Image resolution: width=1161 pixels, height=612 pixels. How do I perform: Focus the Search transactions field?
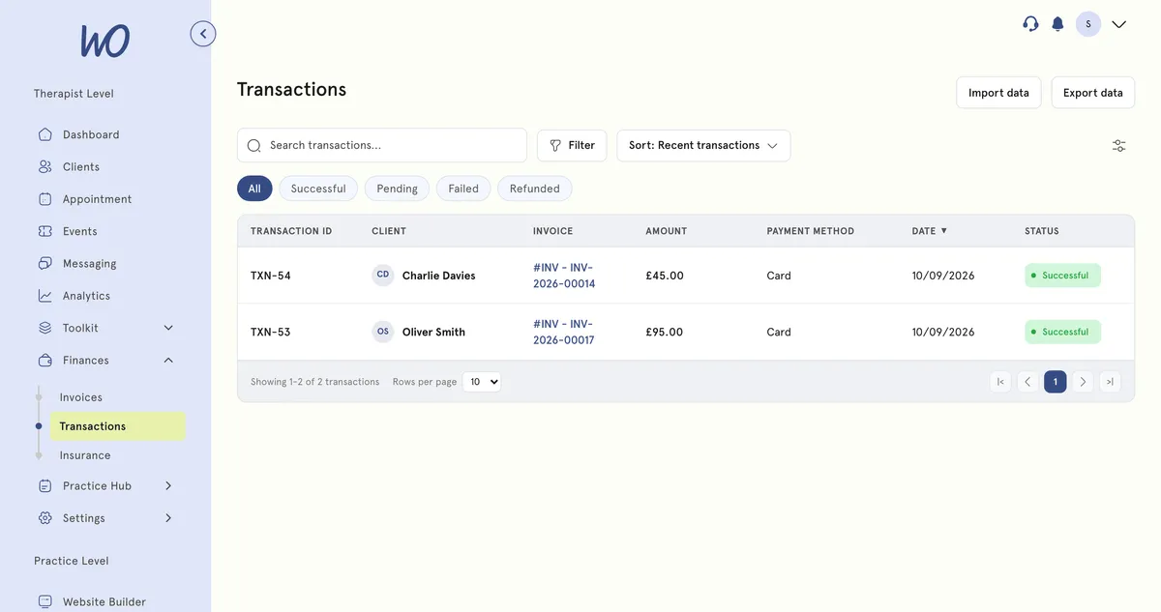tap(382, 145)
